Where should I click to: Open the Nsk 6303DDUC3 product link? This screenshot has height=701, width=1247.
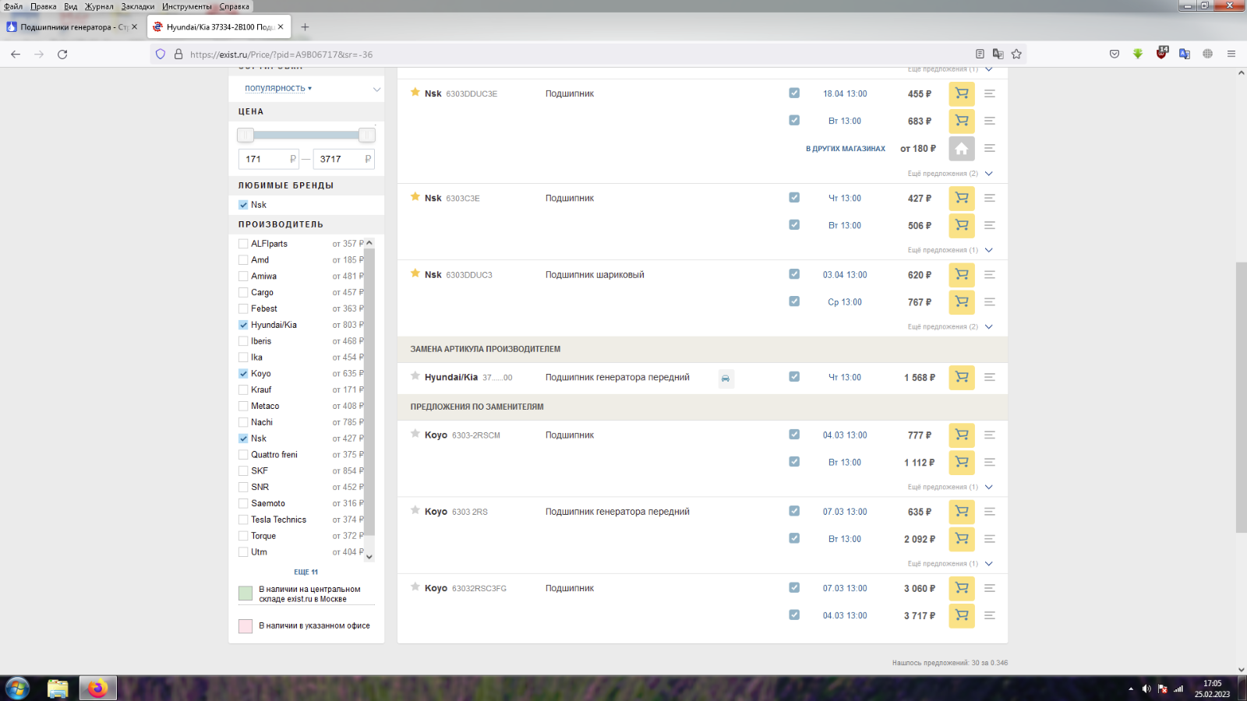[469, 275]
